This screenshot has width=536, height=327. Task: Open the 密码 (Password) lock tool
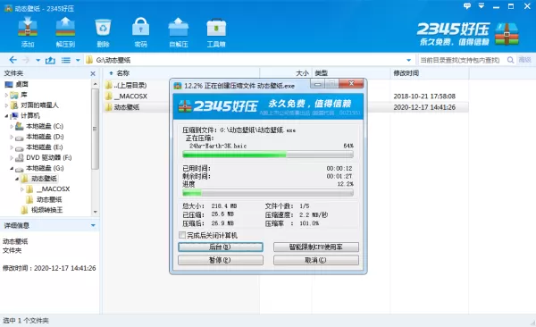pos(140,32)
